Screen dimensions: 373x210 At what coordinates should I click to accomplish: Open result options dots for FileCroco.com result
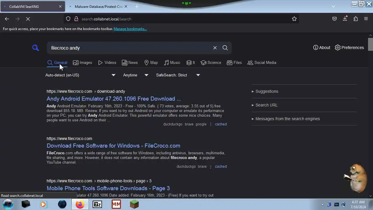[211, 166]
